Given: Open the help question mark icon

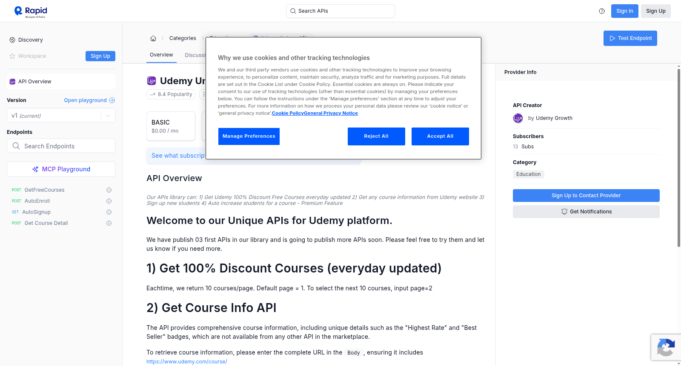Looking at the screenshot, I should point(602,11).
